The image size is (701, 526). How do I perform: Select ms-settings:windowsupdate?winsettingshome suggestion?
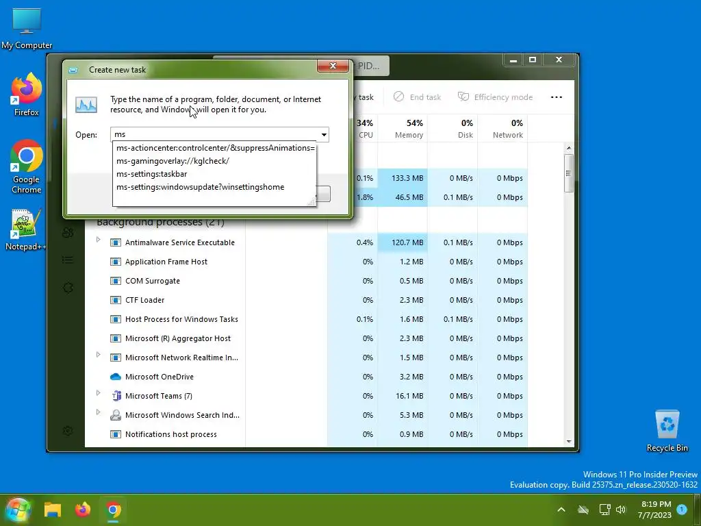214,187
